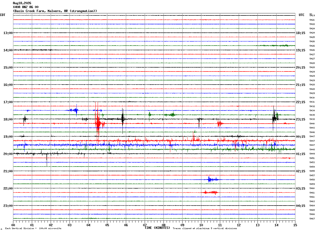316x232 pixels.
Task: Click the vertical division scale note
Action: point(33,229)
